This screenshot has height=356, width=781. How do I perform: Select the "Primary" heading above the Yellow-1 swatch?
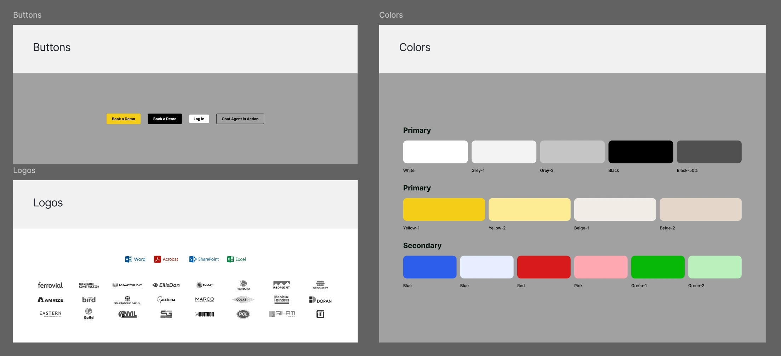pos(417,188)
